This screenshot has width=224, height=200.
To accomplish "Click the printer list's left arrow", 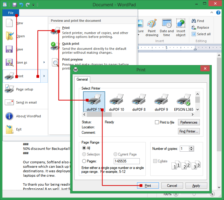I will coord(84,115).
